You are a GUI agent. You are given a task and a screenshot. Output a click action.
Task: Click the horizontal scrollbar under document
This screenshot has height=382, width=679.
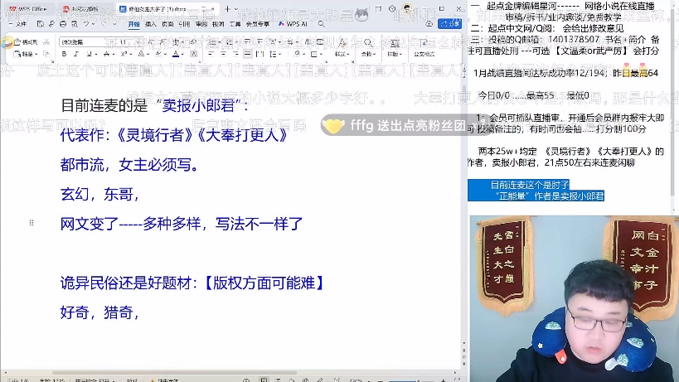click(x=174, y=372)
